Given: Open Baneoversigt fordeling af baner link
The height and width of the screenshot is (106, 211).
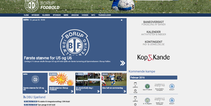Looking at the screenshot, I should [154, 23].
